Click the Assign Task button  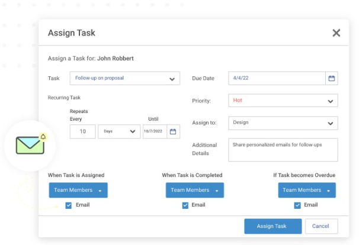coord(273,226)
